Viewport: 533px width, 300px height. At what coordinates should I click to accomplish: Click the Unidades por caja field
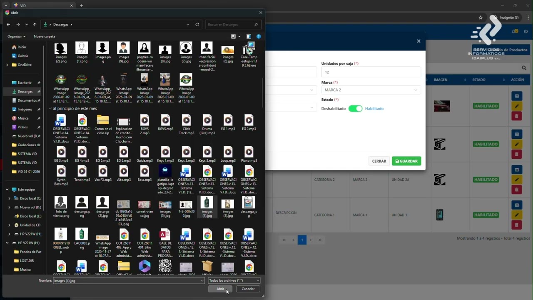(x=371, y=72)
